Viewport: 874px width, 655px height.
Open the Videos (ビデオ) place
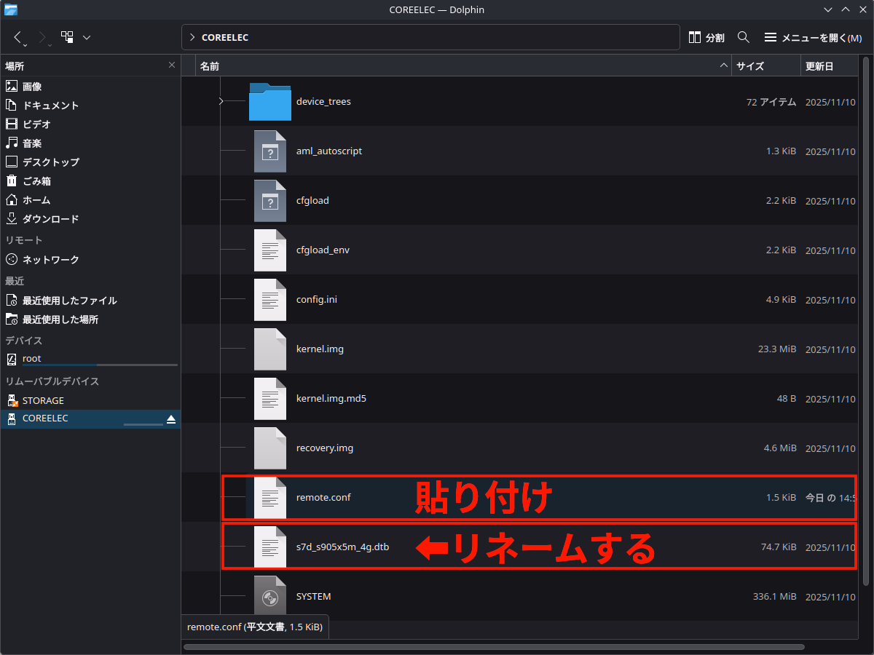pyautogui.click(x=90, y=124)
